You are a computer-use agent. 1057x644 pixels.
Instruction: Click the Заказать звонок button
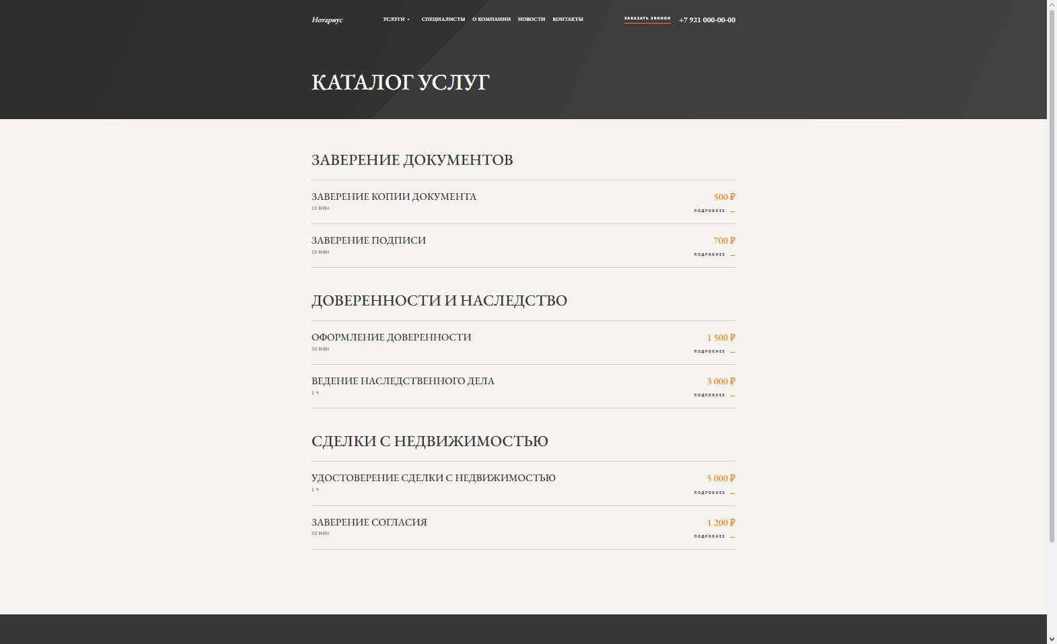647,19
